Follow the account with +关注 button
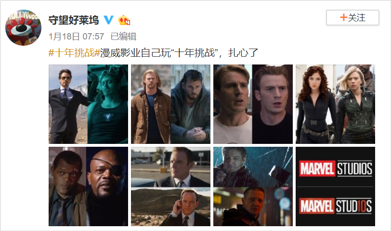 [352, 17]
